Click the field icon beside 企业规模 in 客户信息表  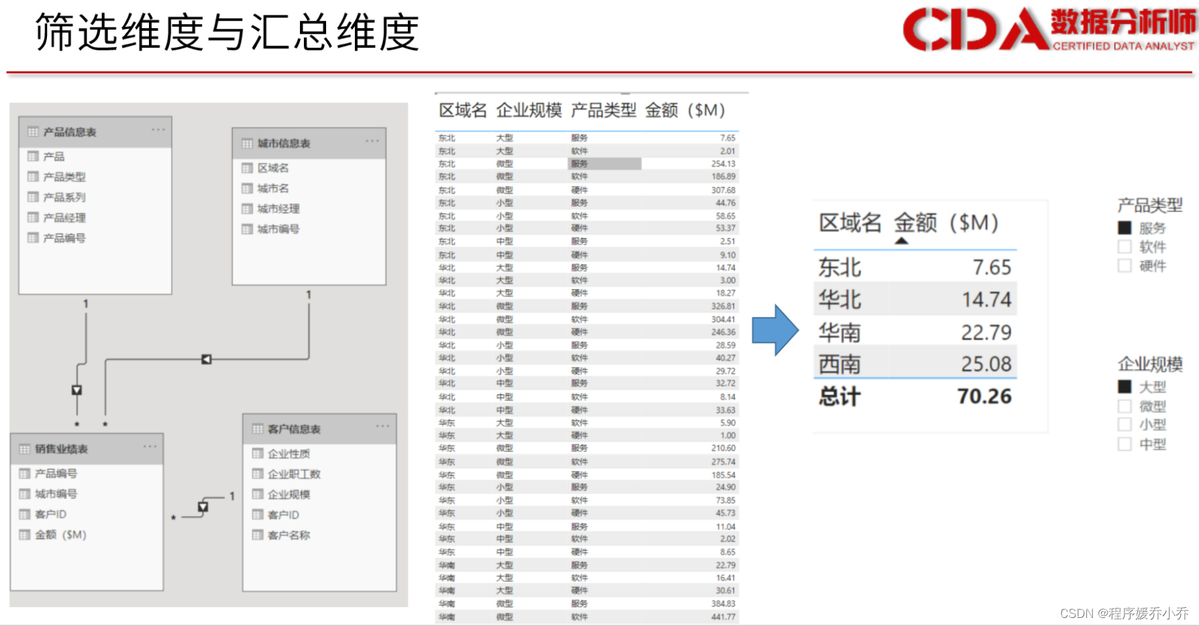tap(258, 494)
